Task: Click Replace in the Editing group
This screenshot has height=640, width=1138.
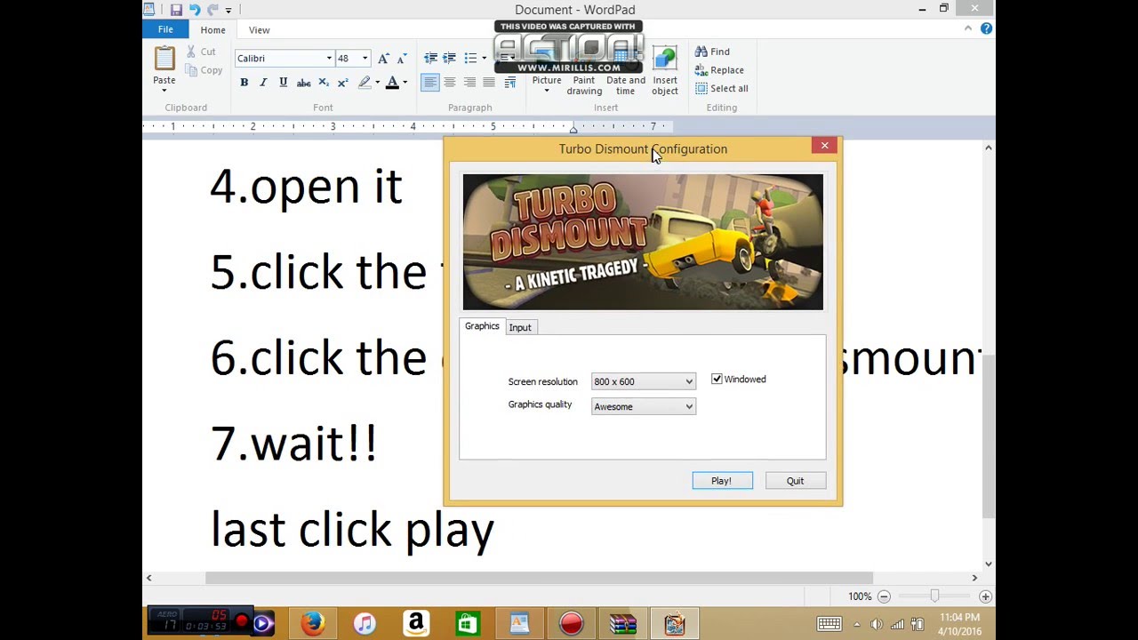Action: 719,70
